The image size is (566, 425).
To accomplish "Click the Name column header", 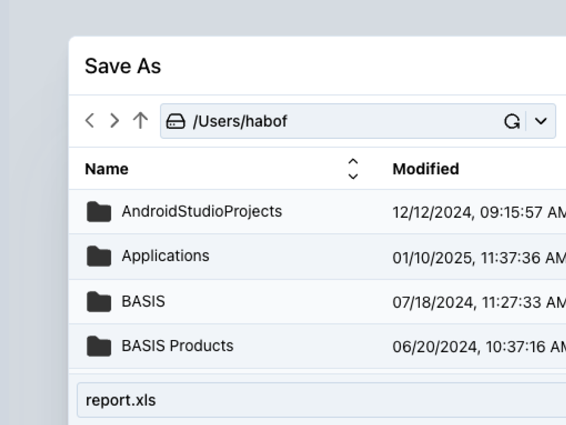I will [107, 169].
